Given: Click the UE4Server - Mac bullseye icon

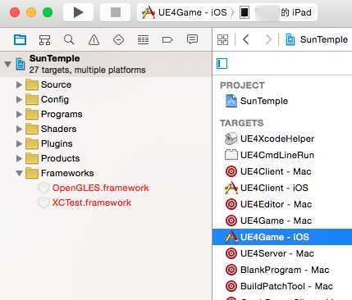Looking at the screenshot, I should pyautogui.click(x=231, y=253).
